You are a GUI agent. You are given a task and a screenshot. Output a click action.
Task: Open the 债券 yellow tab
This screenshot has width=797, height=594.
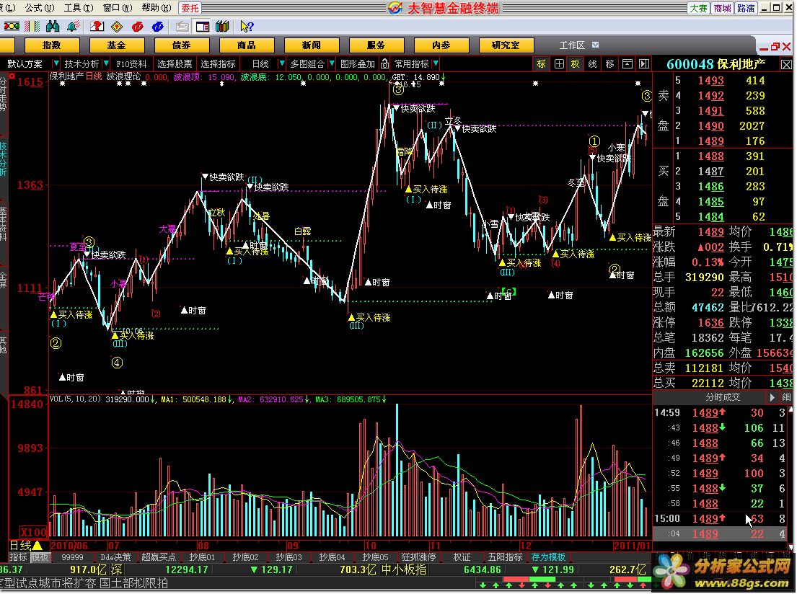tap(182, 45)
